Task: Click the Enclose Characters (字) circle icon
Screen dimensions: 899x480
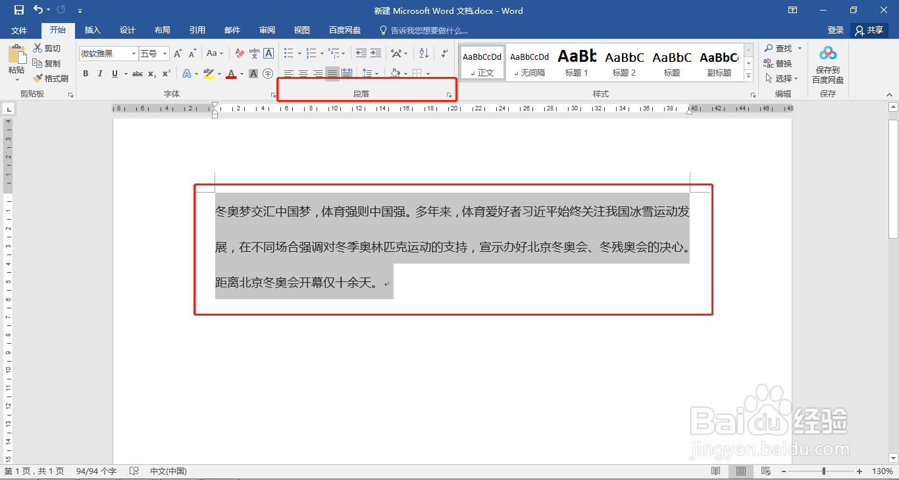Action: [x=268, y=74]
